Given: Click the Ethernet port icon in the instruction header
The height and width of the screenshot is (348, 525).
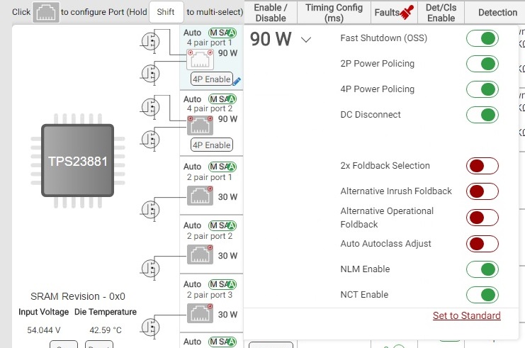Looking at the screenshot, I should [46, 12].
